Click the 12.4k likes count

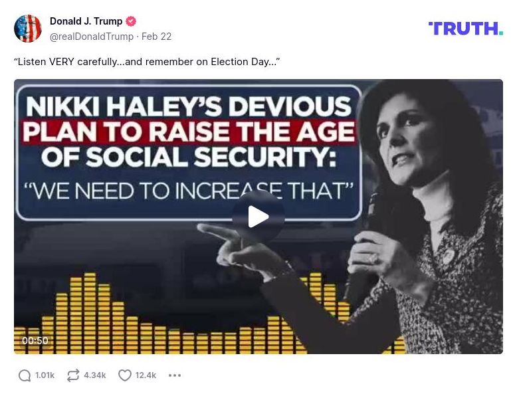tap(146, 375)
